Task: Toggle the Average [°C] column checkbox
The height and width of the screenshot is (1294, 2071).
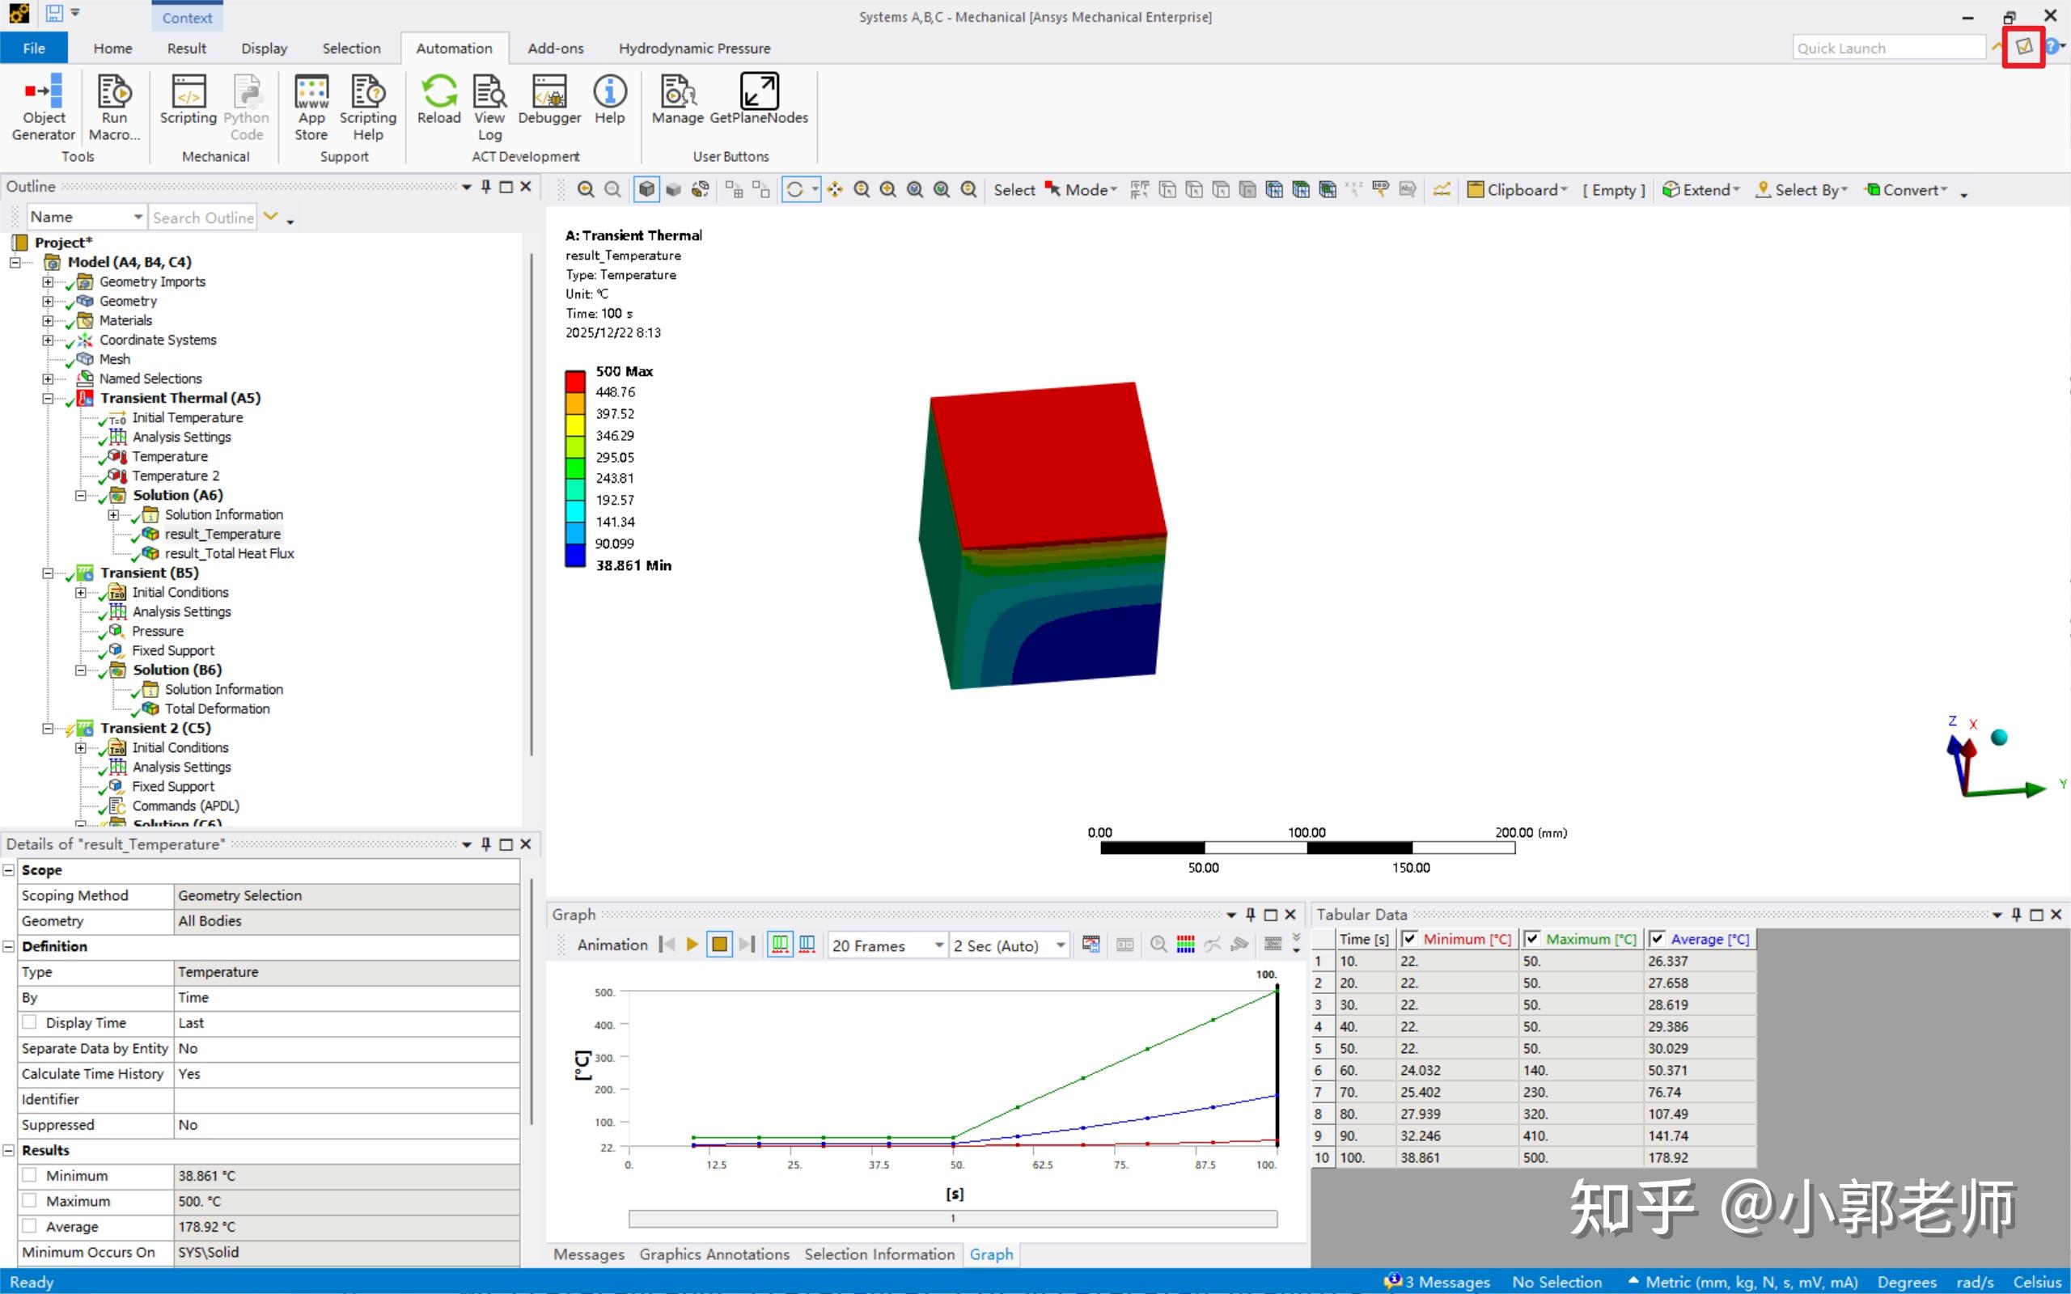Action: (1657, 938)
